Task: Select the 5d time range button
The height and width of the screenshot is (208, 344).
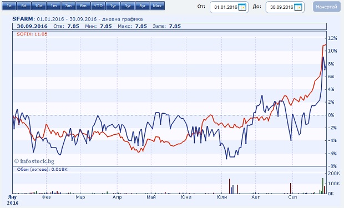Action: [24, 6]
